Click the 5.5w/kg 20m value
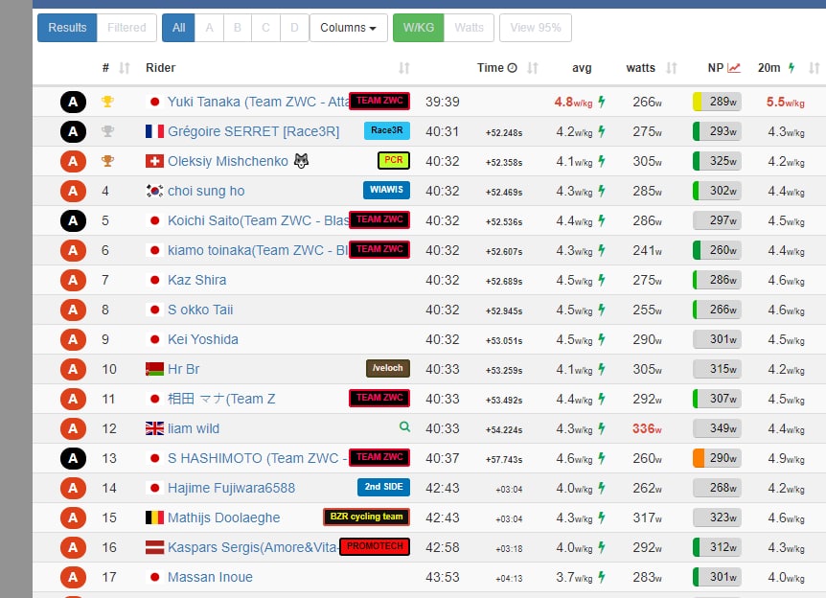Screen dimensions: 826x598 pyautogui.click(x=785, y=103)
